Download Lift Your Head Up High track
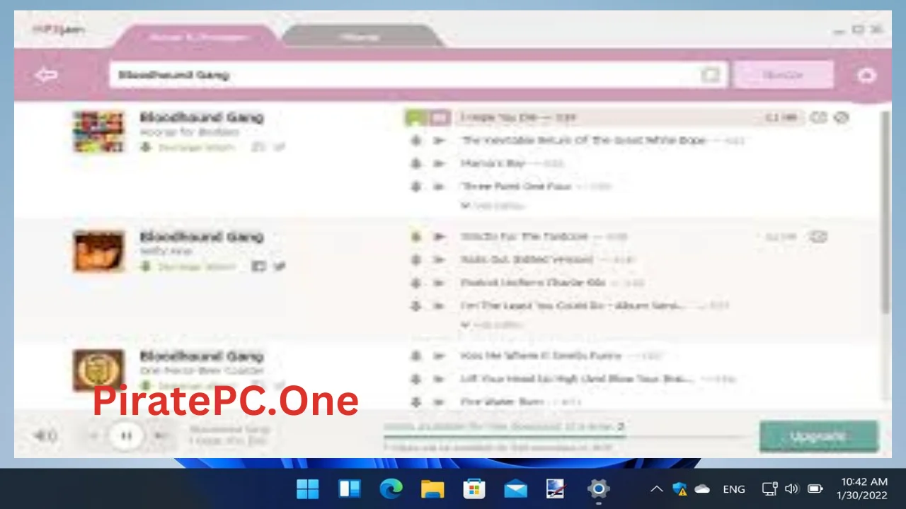 point(415,379)
